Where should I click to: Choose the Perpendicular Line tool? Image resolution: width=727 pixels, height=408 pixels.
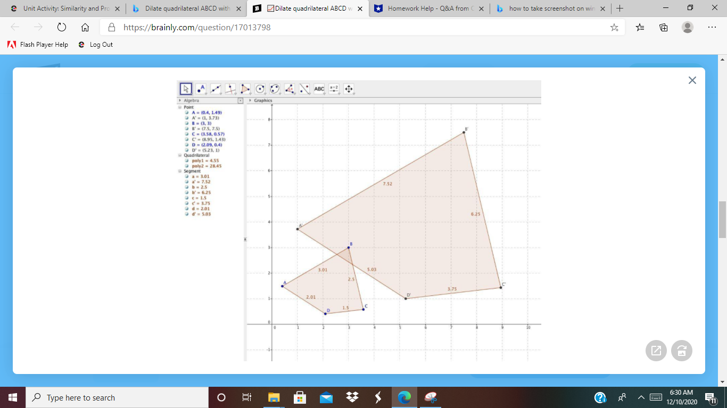coord(230,89)
